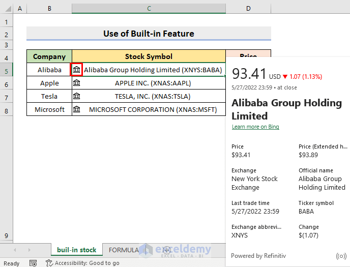Click the Company header cell

[x=49, y=56]
